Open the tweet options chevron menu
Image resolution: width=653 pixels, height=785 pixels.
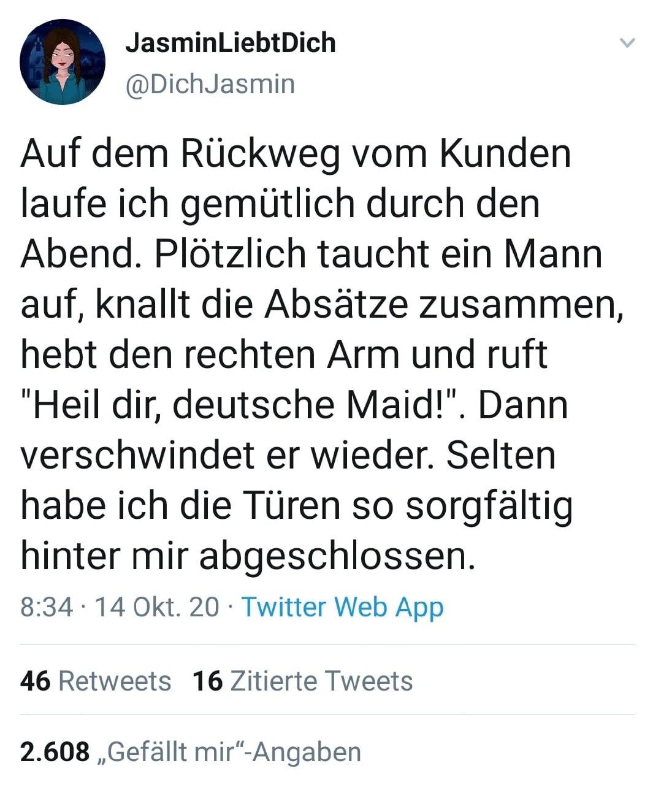pos(627,43)
